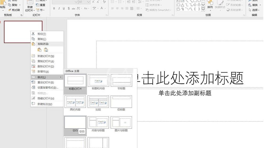Select the 比较 layout thumbnail
This screenshot has width=264, height=148.
pyautogui.click(x=98, y=102)
